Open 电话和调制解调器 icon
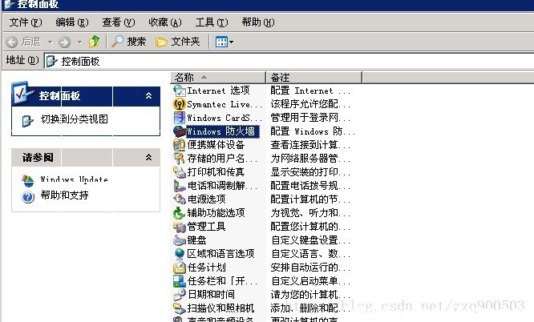This screenshot has height=322, width=534. click(179, 186)
